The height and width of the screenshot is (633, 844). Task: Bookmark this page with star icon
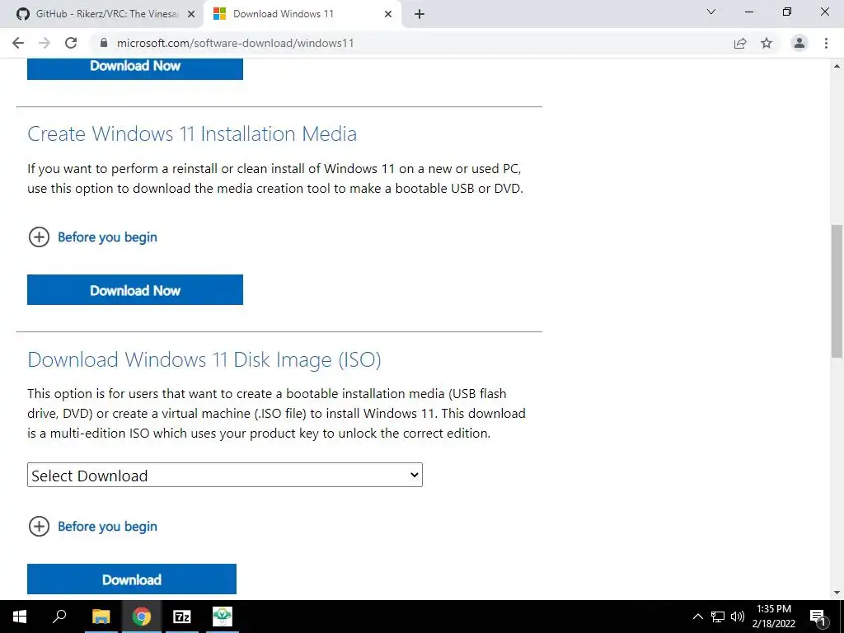click(x=767, y=43)
